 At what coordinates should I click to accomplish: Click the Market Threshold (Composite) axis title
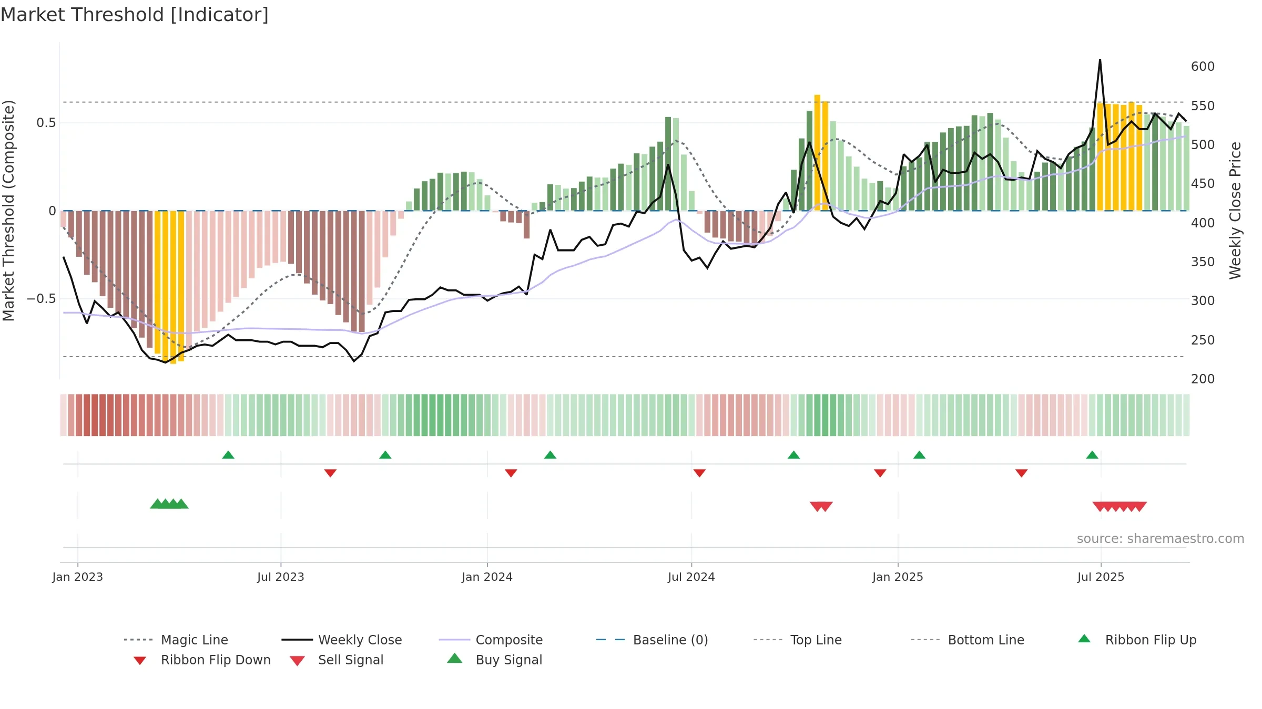[8, 211]
